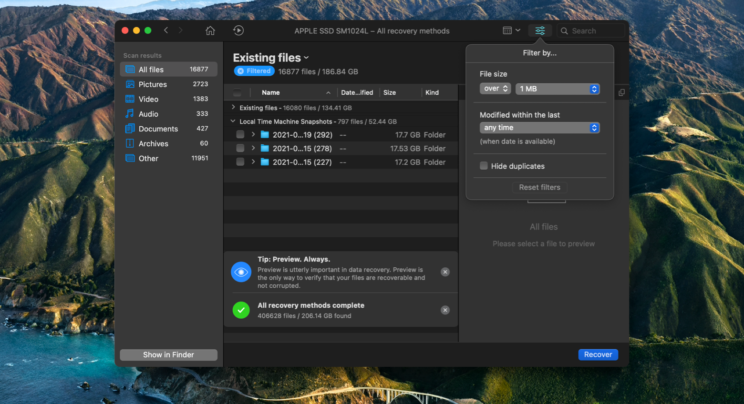Click the All files sidebar icon
This screenshot has width=744, height=404.
(130, 70)
